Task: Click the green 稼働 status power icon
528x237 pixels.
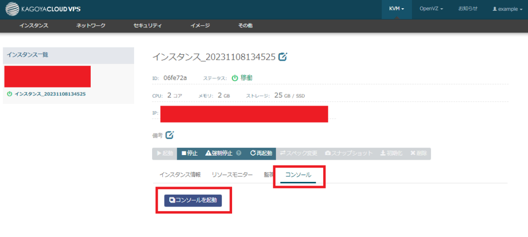Action: coord(235,78)
